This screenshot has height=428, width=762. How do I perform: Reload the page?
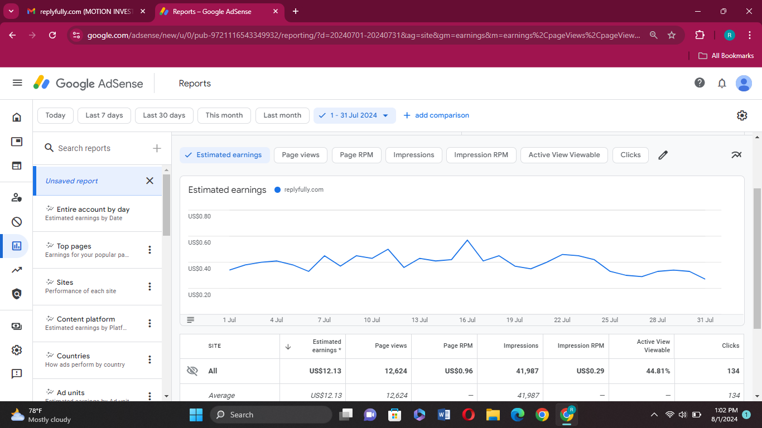tap(52, 35)
